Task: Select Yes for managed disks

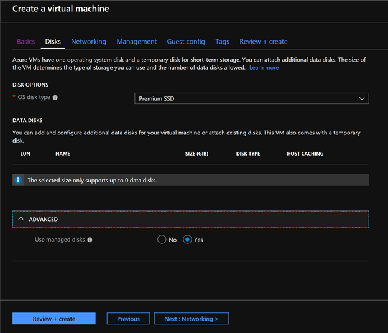Action: click(x=187, y=240)
